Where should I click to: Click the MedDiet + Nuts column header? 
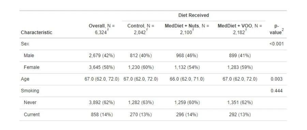coord(187,29)
